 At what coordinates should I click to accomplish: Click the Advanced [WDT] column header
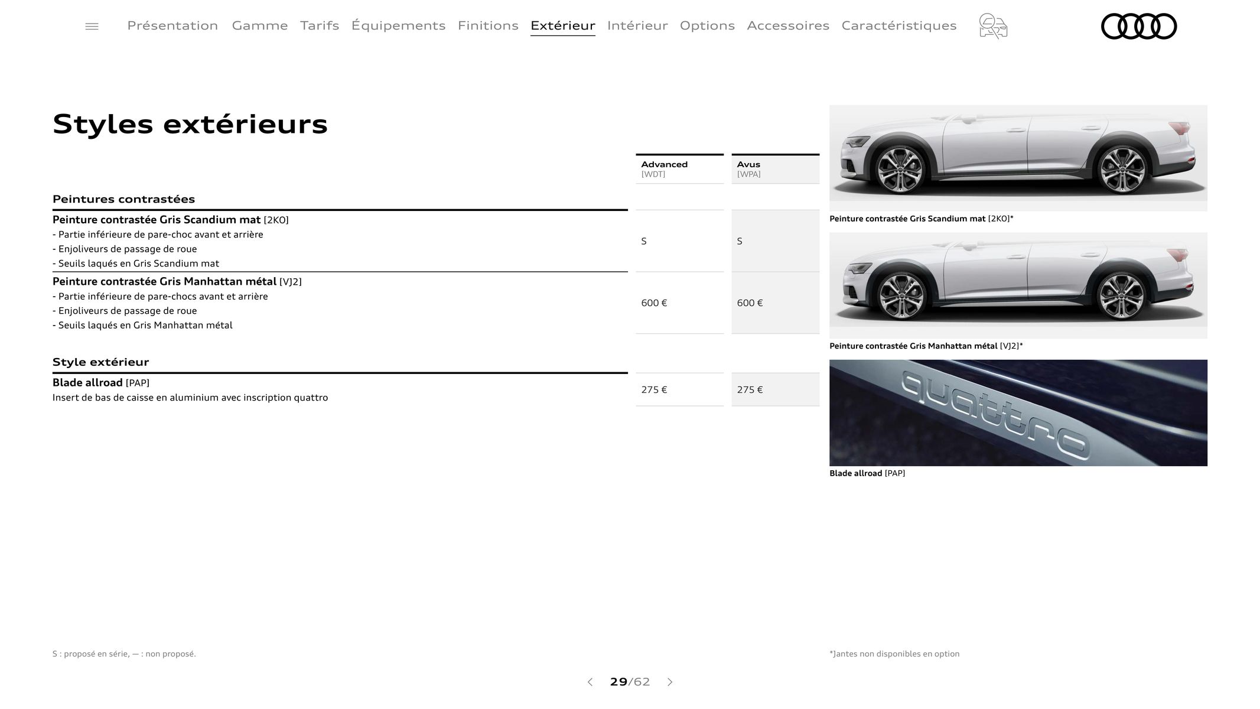point(679,169)
